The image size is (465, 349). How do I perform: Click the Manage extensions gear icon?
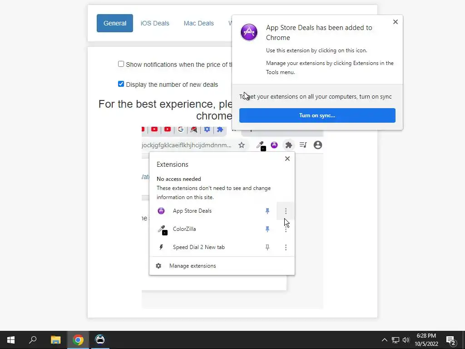click(158, 266)
